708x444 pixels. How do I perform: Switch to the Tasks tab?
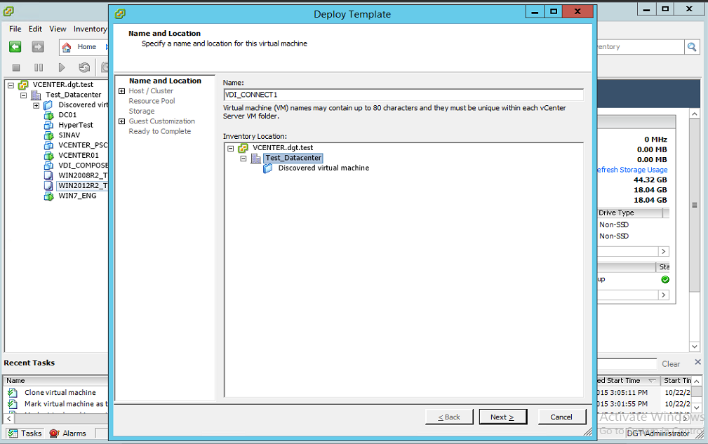point(25,433)
